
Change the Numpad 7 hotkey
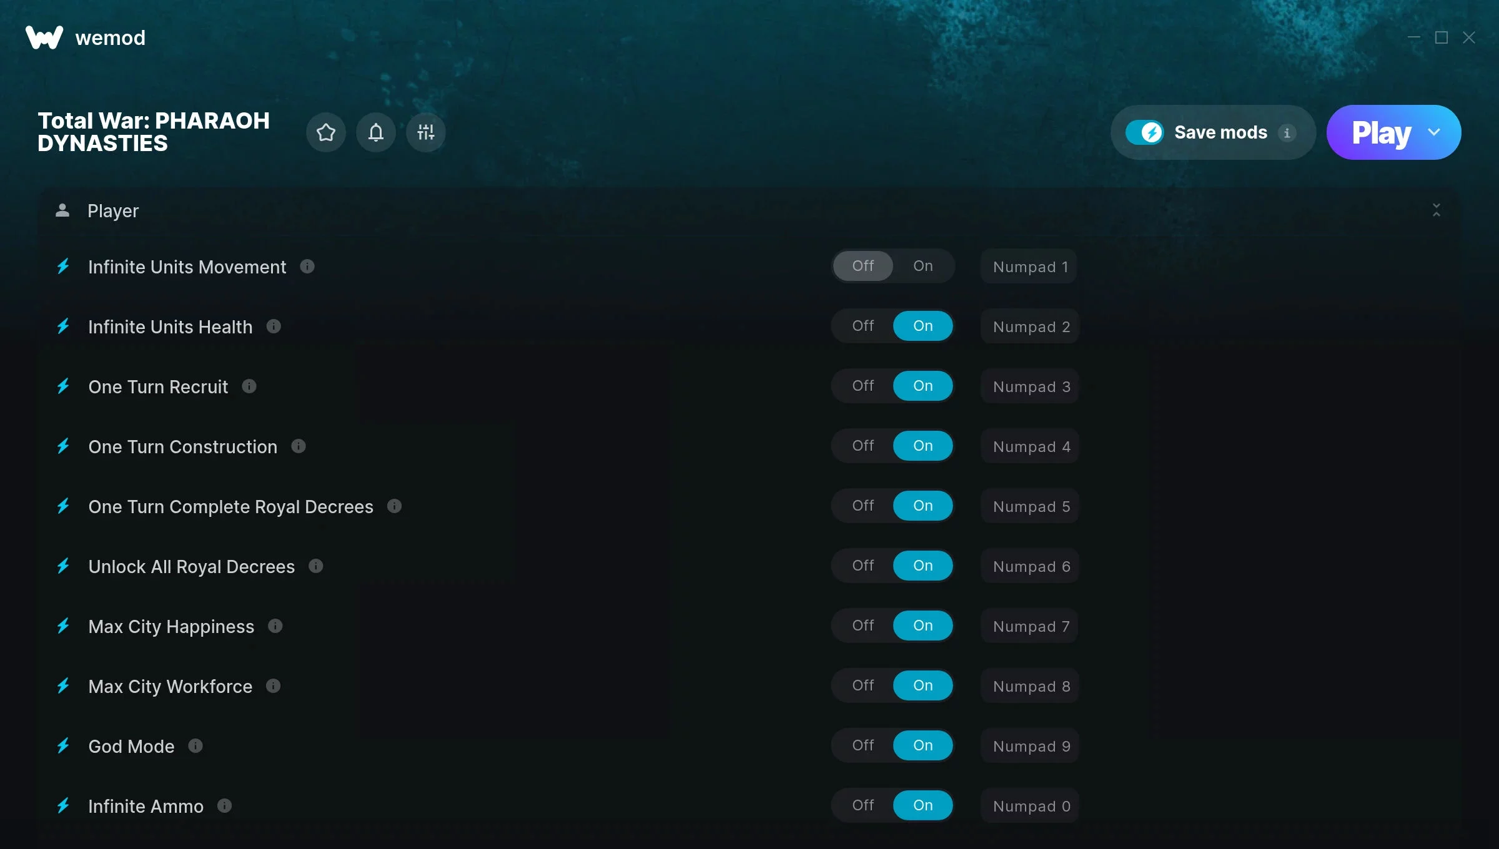click(1030, 626)
